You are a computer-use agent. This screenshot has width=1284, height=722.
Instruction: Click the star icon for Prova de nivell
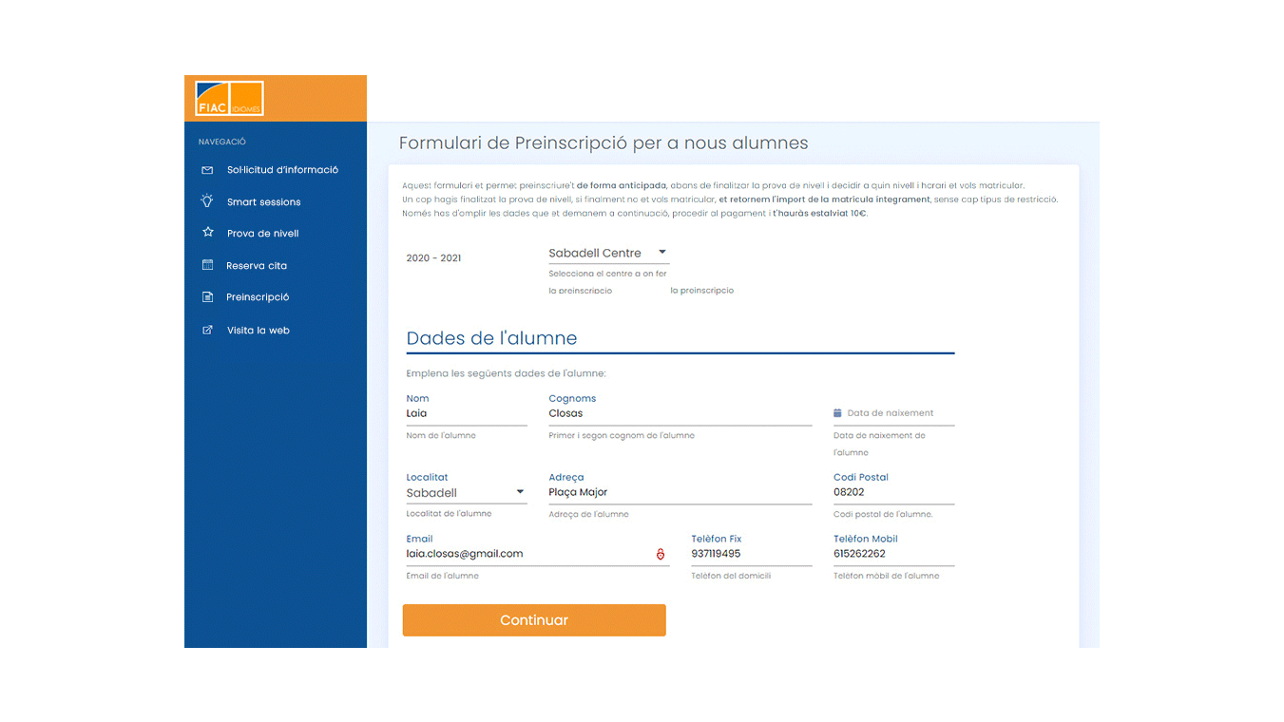pyautogui.click(x=206, y=233)
